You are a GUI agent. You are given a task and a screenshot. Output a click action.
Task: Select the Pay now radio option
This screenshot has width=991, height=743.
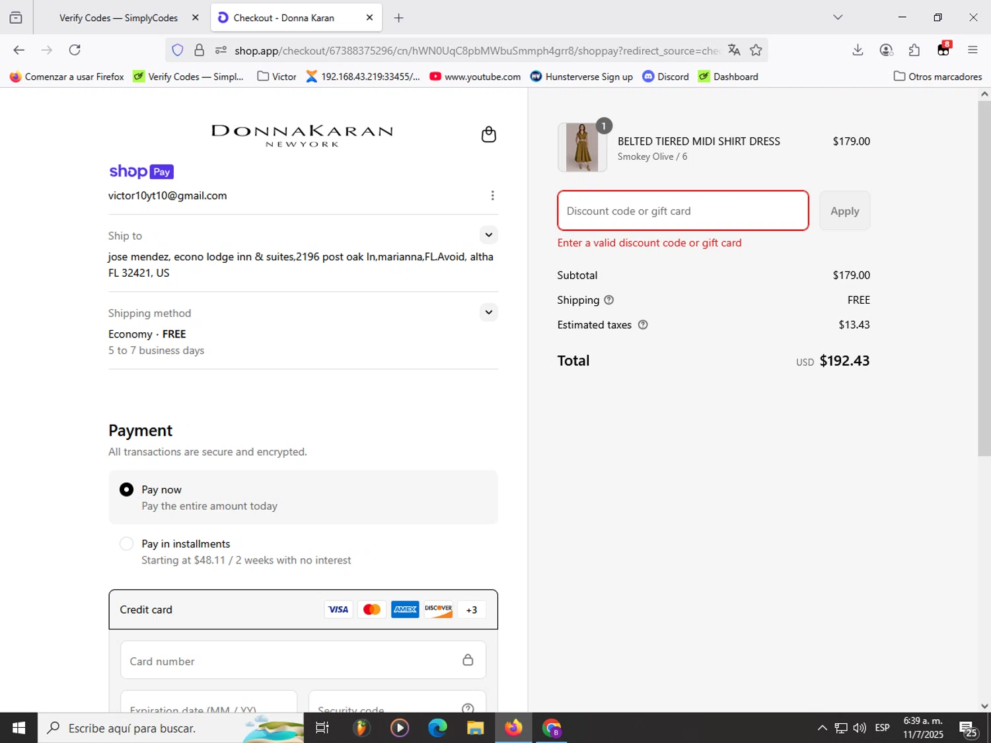pyautogui.click(x=126, y=489)
